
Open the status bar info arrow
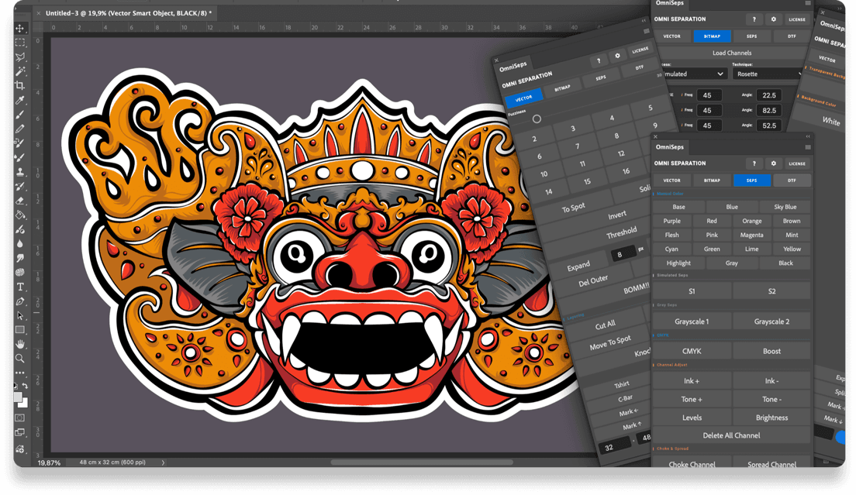coord(163,462)
